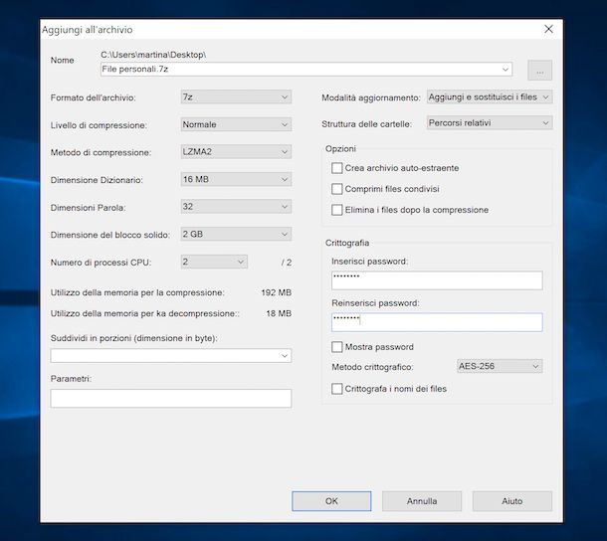Open the Formato dell'archivio dropdown
Viewport: 607px width, 541px height.
(x=236, y=96)
